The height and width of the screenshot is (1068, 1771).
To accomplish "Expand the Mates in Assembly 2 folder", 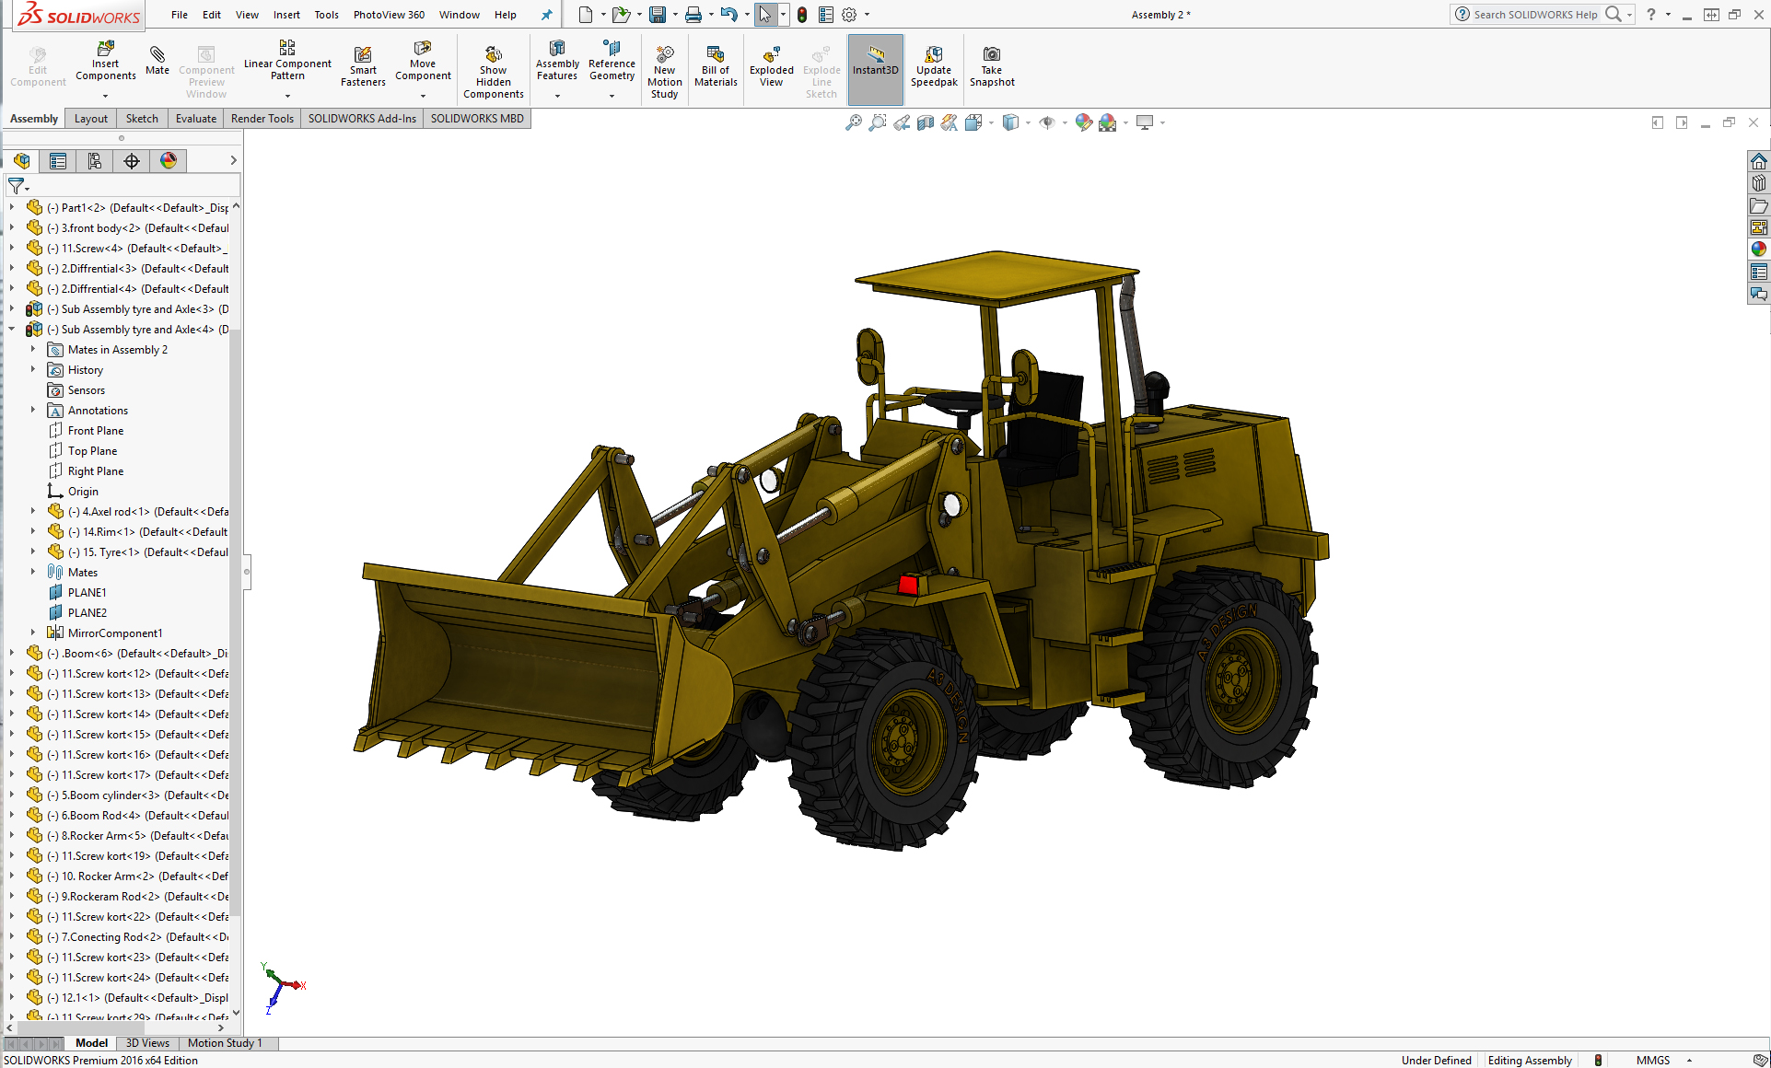I will click(33, 350).
